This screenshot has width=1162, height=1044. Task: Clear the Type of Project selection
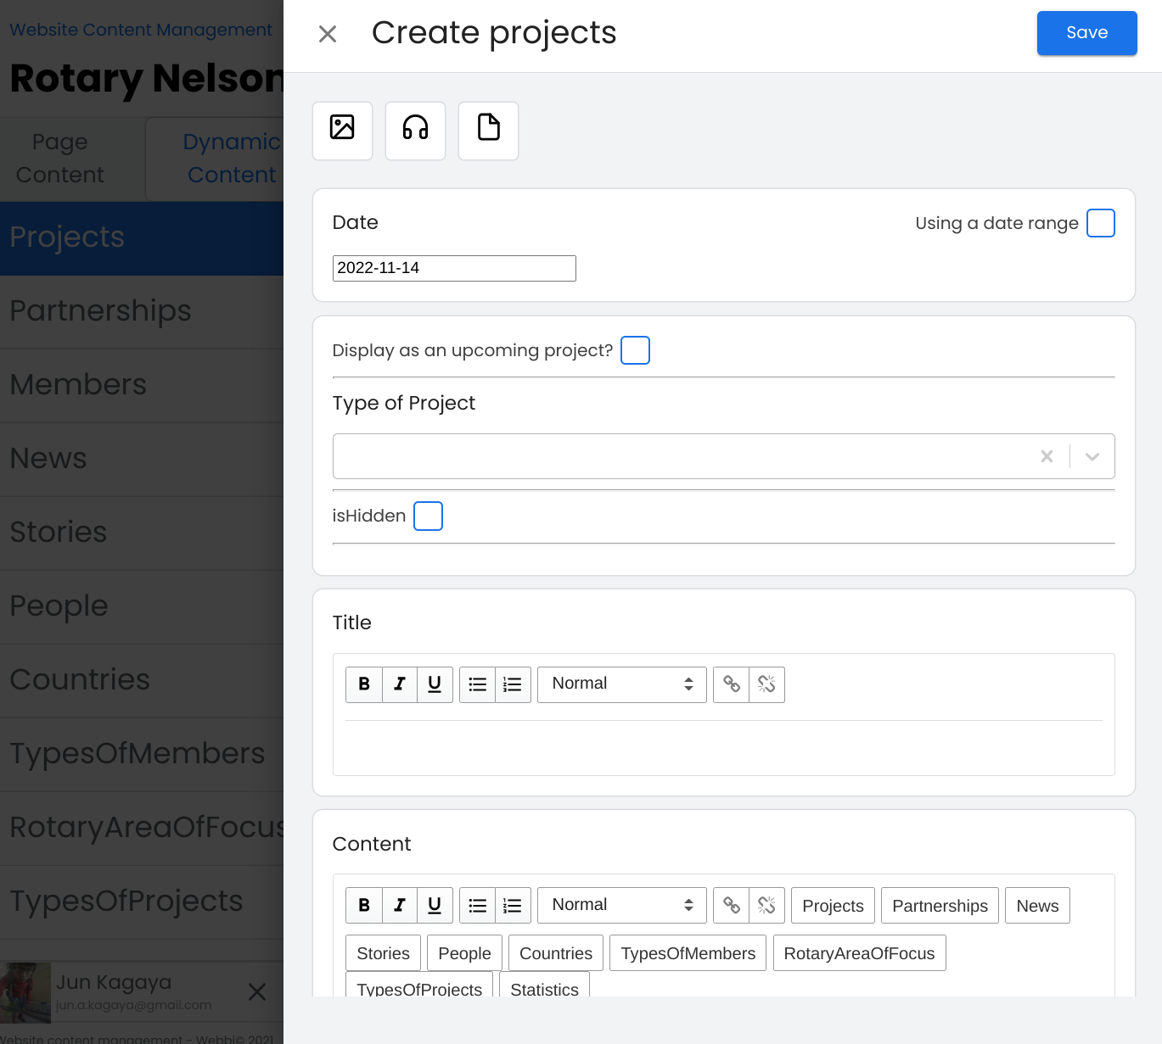[1047, 456]
